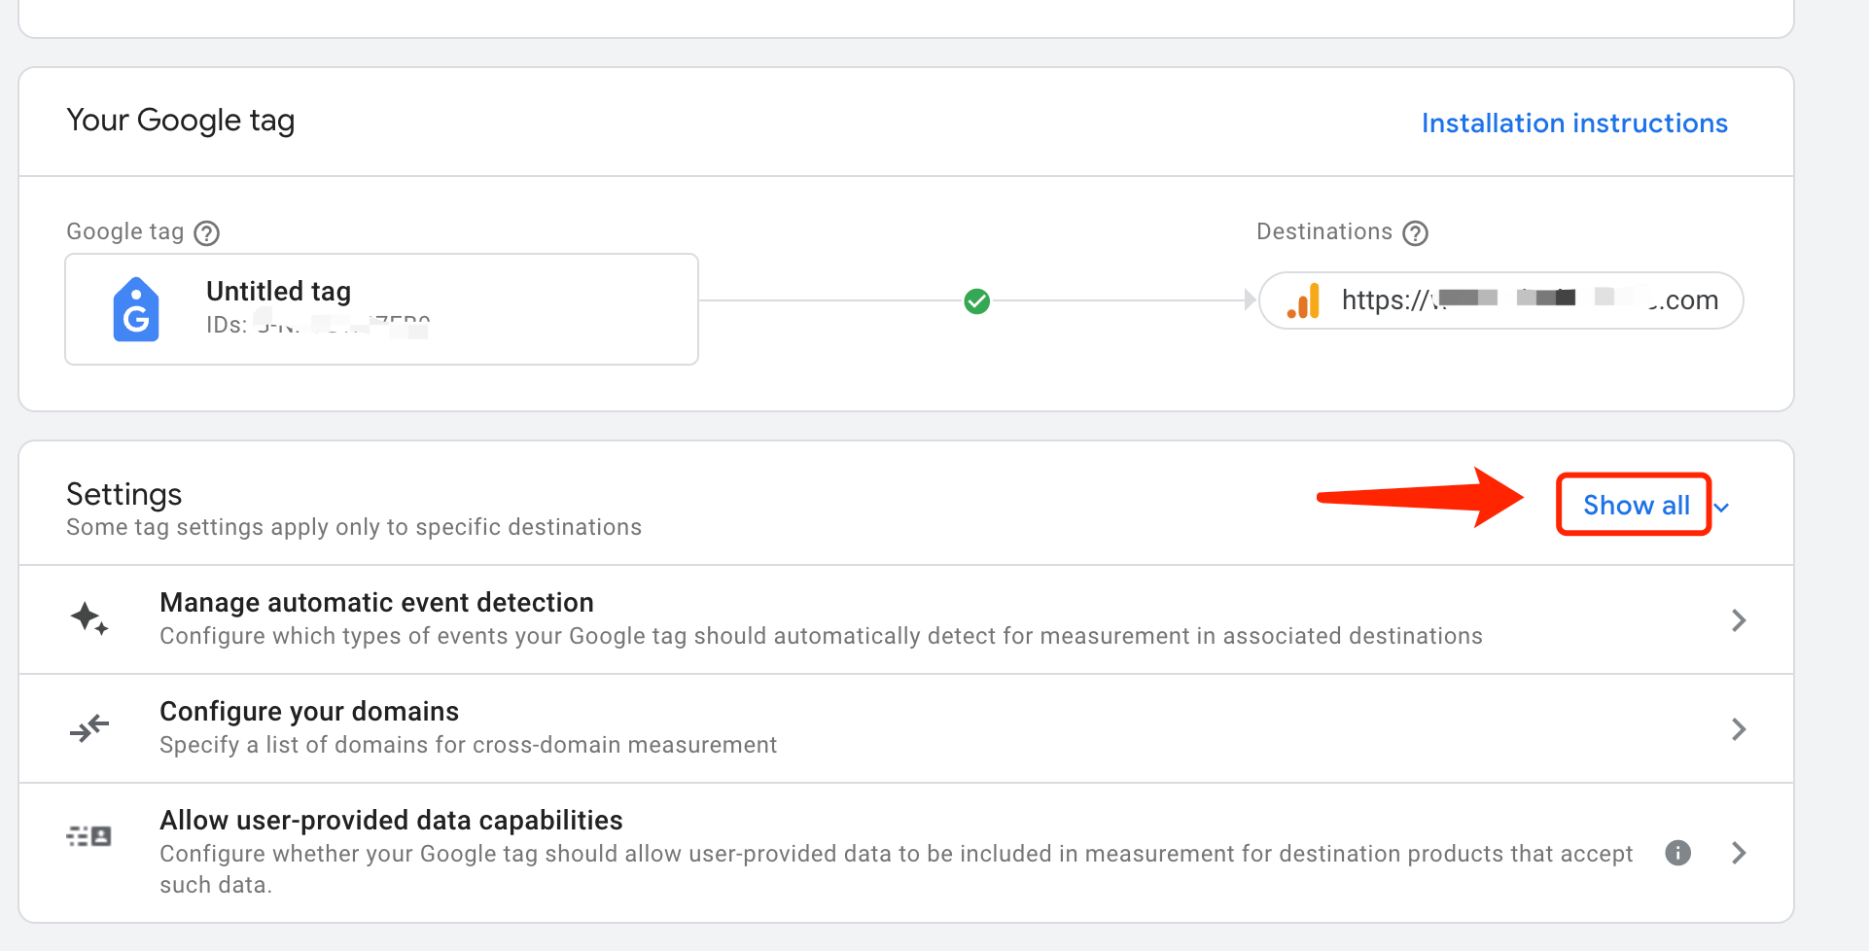Click the help icon beside Destinations

click(x=1415, y=233)
